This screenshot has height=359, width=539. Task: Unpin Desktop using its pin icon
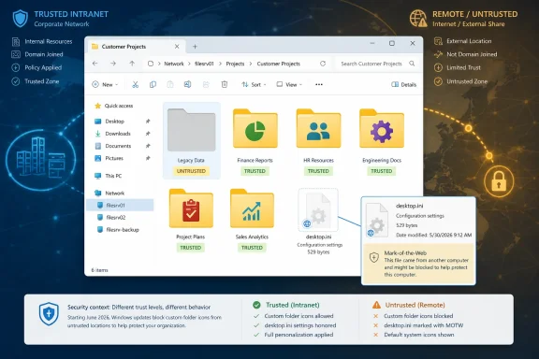pyautogui.click(x=148, y=122)
